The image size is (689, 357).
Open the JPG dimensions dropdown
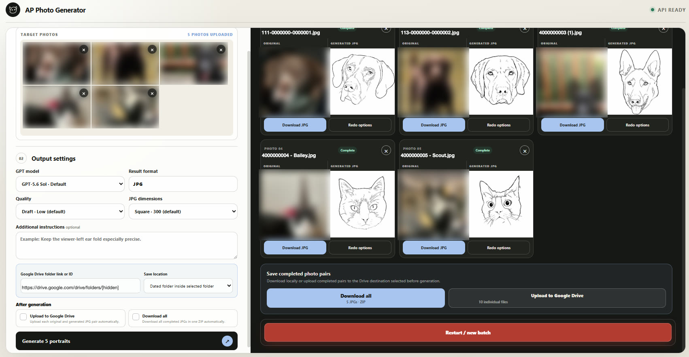click(183, 212)
